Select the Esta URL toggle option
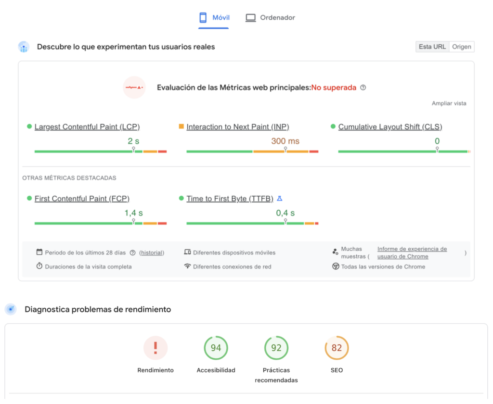 (432, 47)
